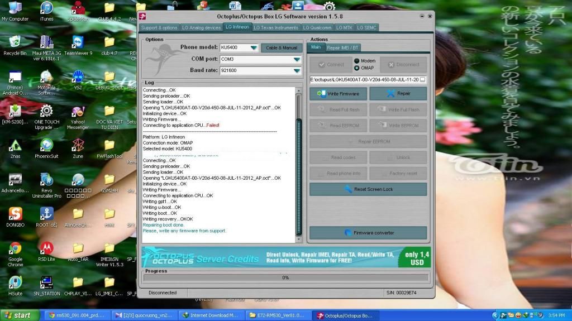Switch to Support & options tab
Screen dimensions: 572x321
pos(159,28)
